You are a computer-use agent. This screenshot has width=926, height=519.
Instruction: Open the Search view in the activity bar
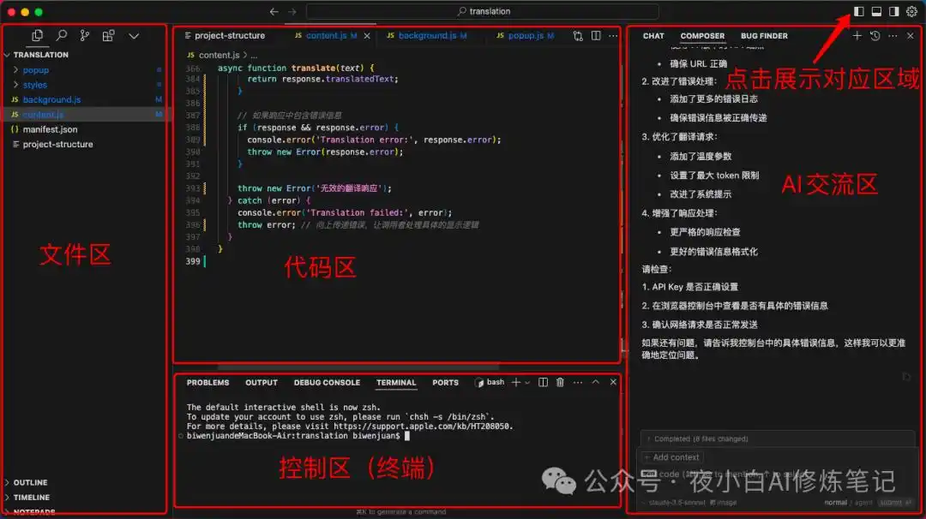pos(60,36)
